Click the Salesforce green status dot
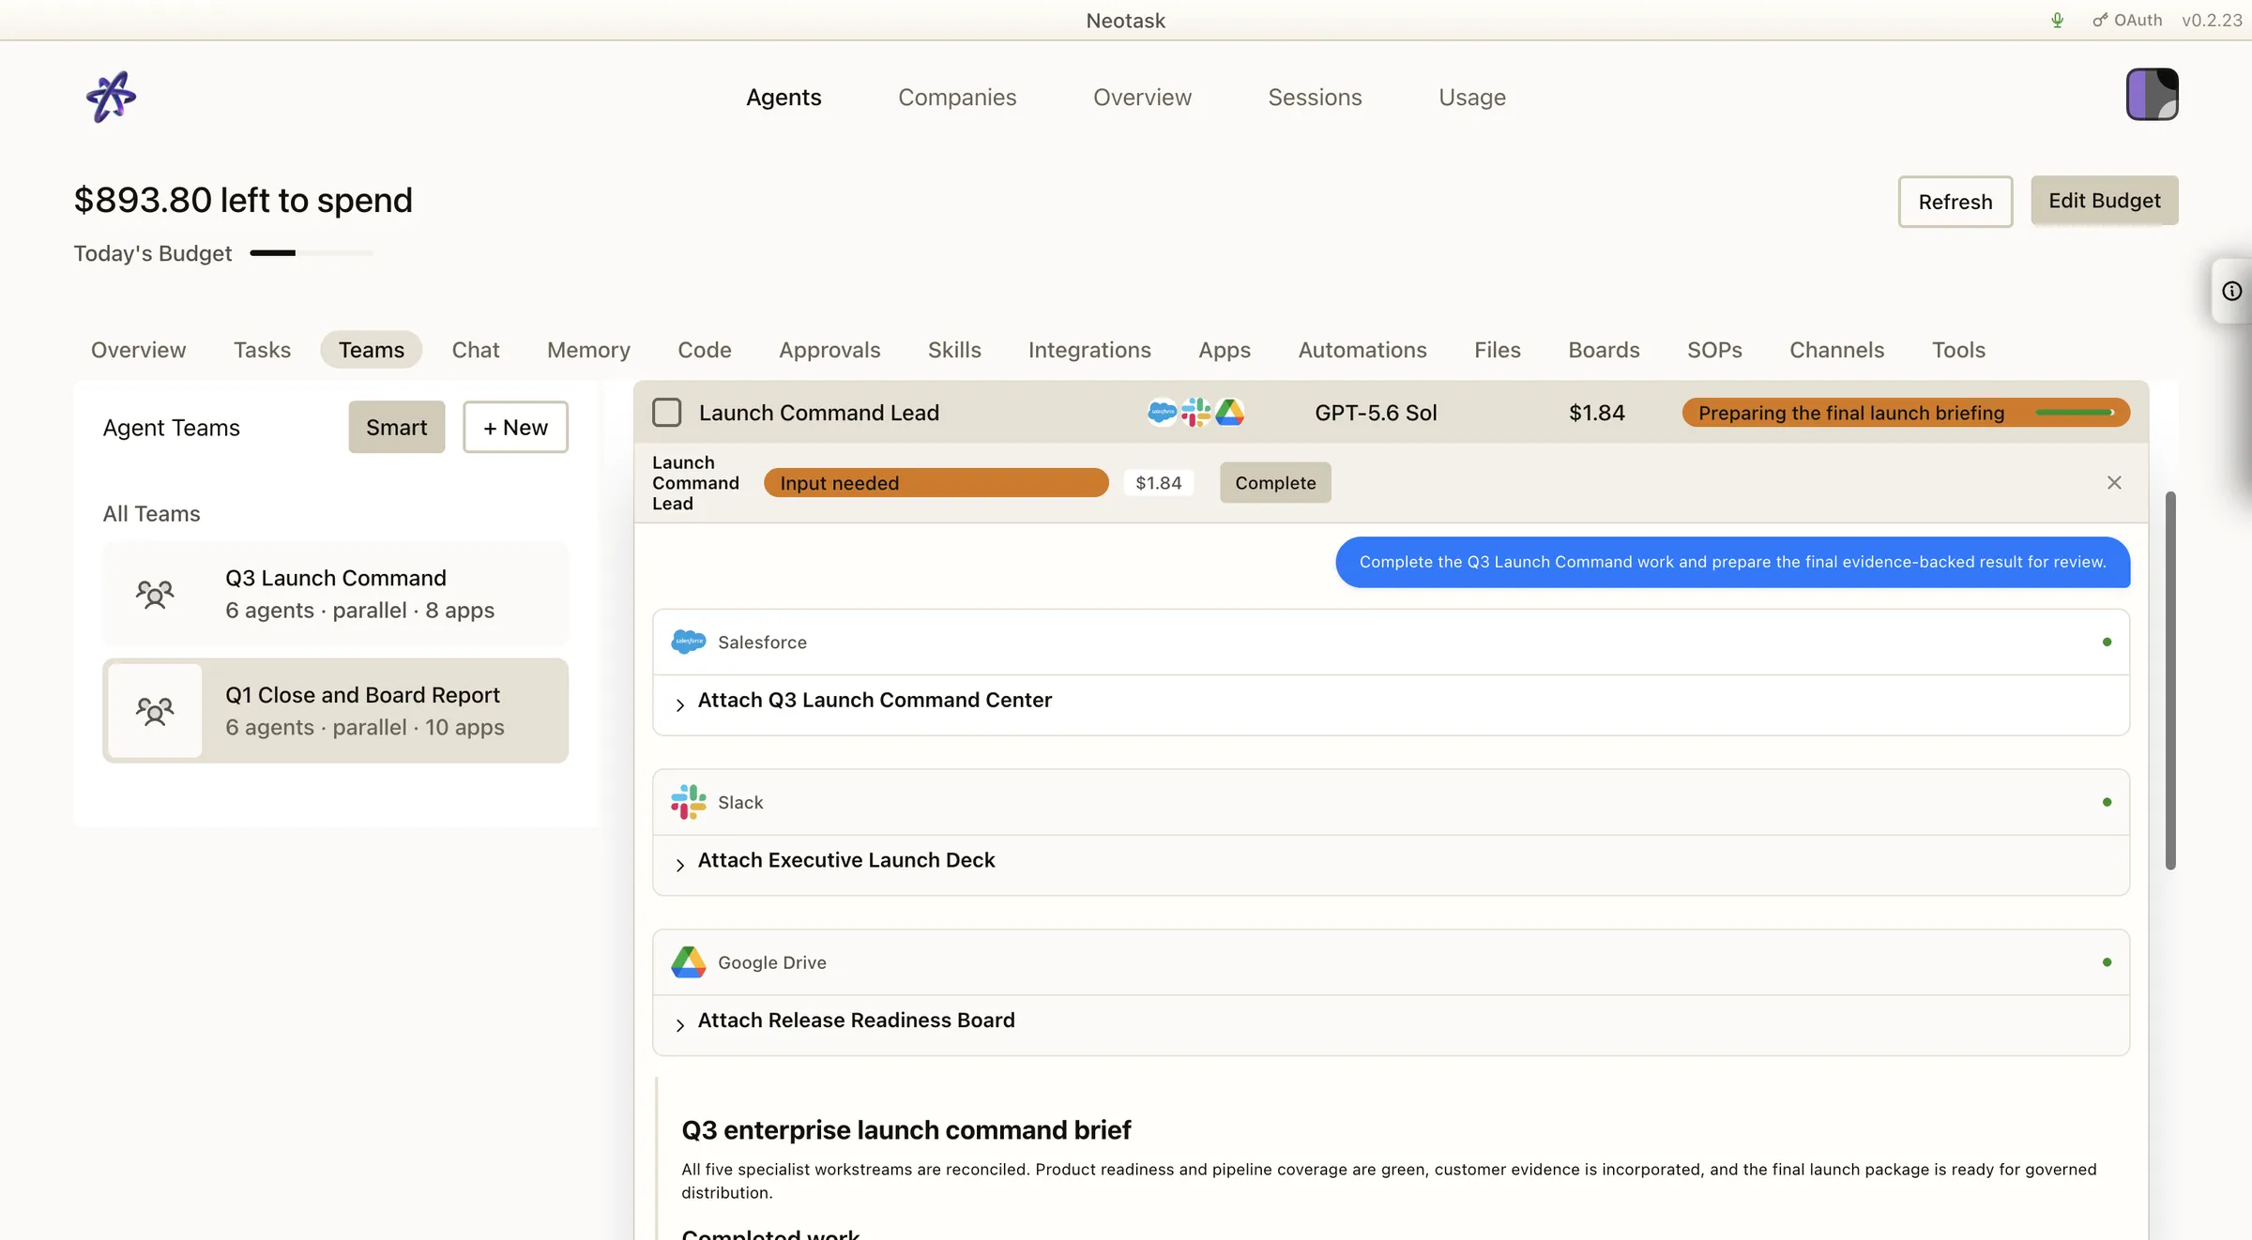 [2107, 643]
